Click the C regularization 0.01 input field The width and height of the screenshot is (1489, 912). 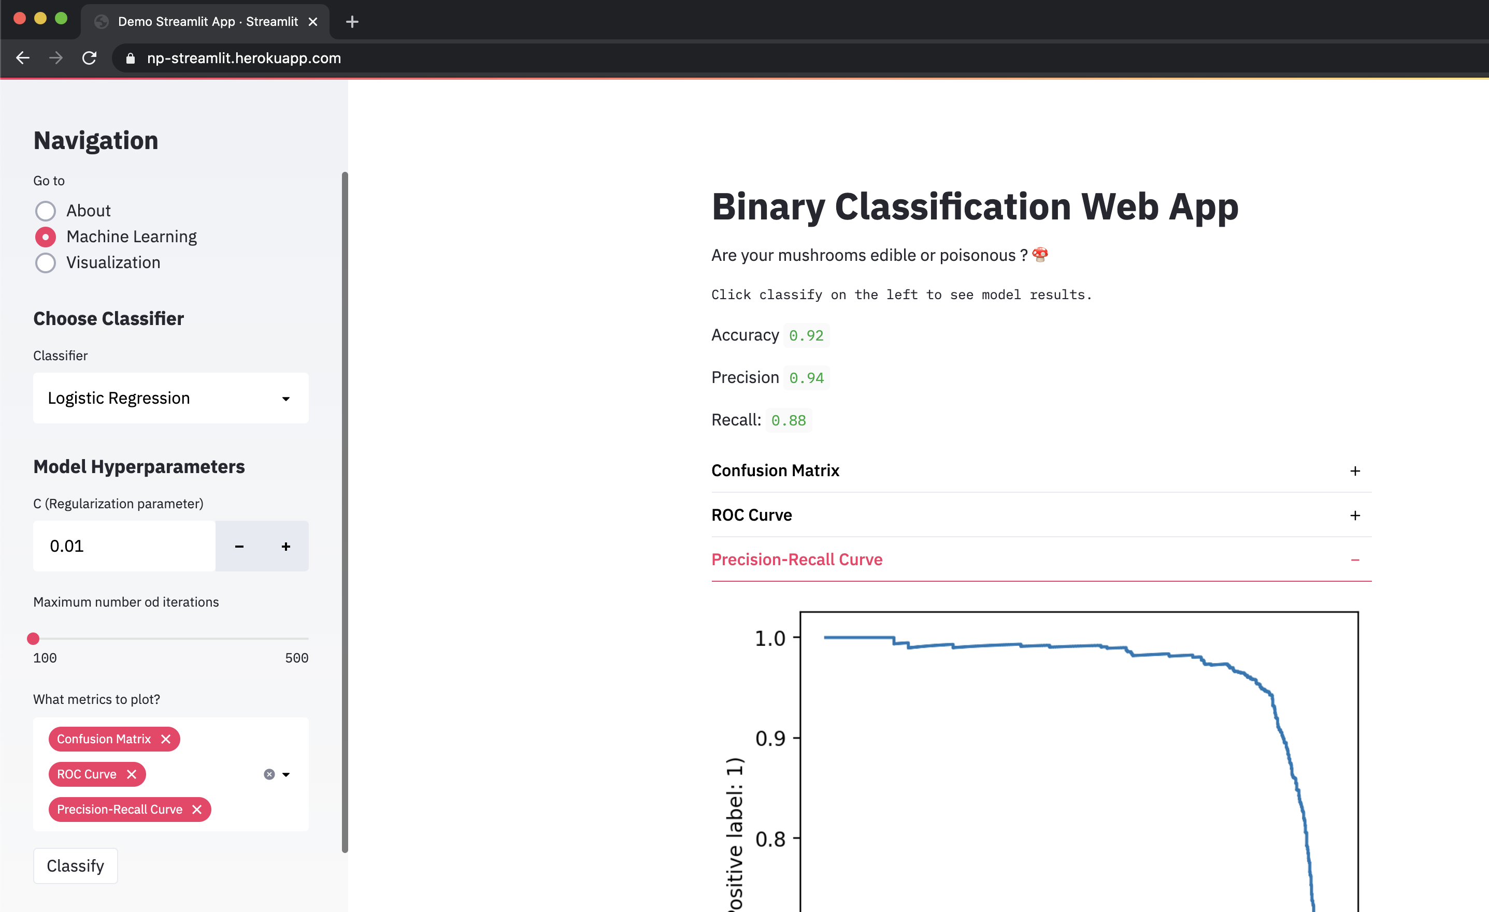click(x=124, y=546)
